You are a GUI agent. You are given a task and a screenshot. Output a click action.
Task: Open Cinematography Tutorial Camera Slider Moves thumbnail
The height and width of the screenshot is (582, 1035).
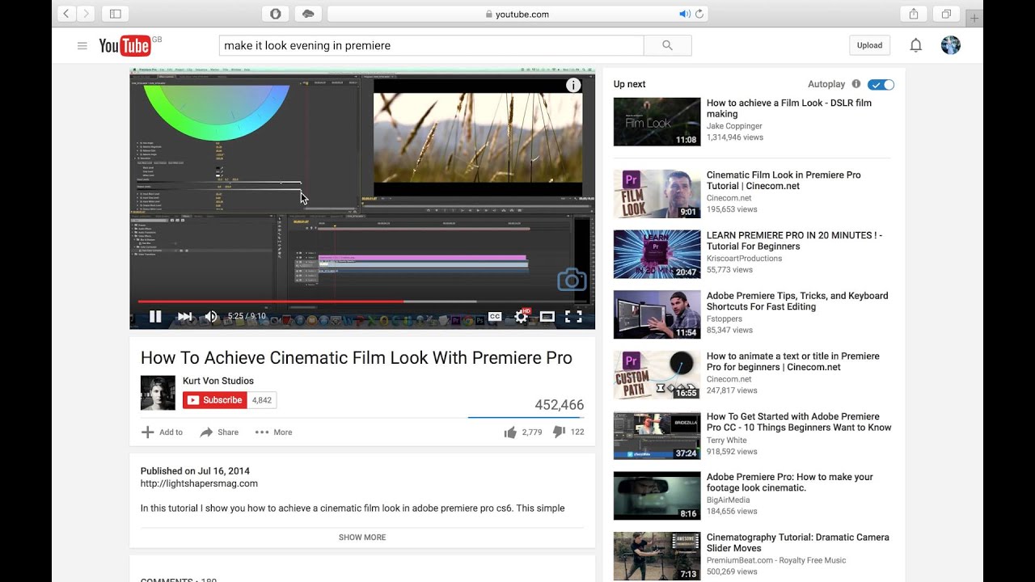pos(657,556)
